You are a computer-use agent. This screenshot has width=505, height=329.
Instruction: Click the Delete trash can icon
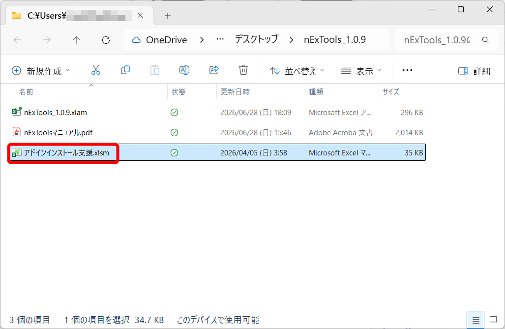click(243, 70)
